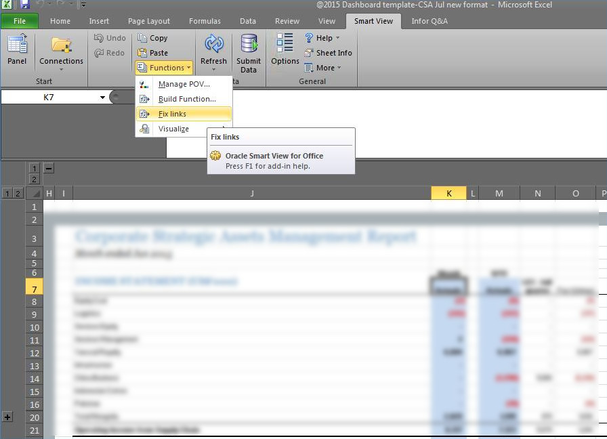Open the Name Box dropdown arrow

click(x=102, y=97)
